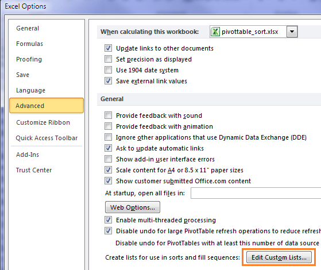This screenshot has height=270, width=321.
Task: Open the Formulas options category
Action: [x=29, y=44]
